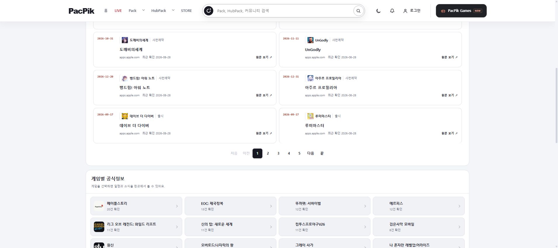
Task: Click the 다음 pagination button
Action: (x=311, y=153)
